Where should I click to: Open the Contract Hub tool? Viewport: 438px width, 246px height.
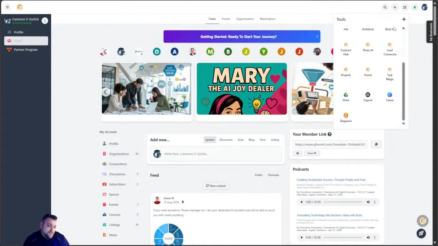pos(346,49)
